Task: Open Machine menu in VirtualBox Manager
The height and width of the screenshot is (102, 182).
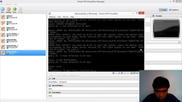Action: pos(9,4)
